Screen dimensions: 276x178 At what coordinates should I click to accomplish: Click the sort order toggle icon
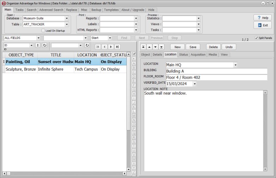coord(38,45)
